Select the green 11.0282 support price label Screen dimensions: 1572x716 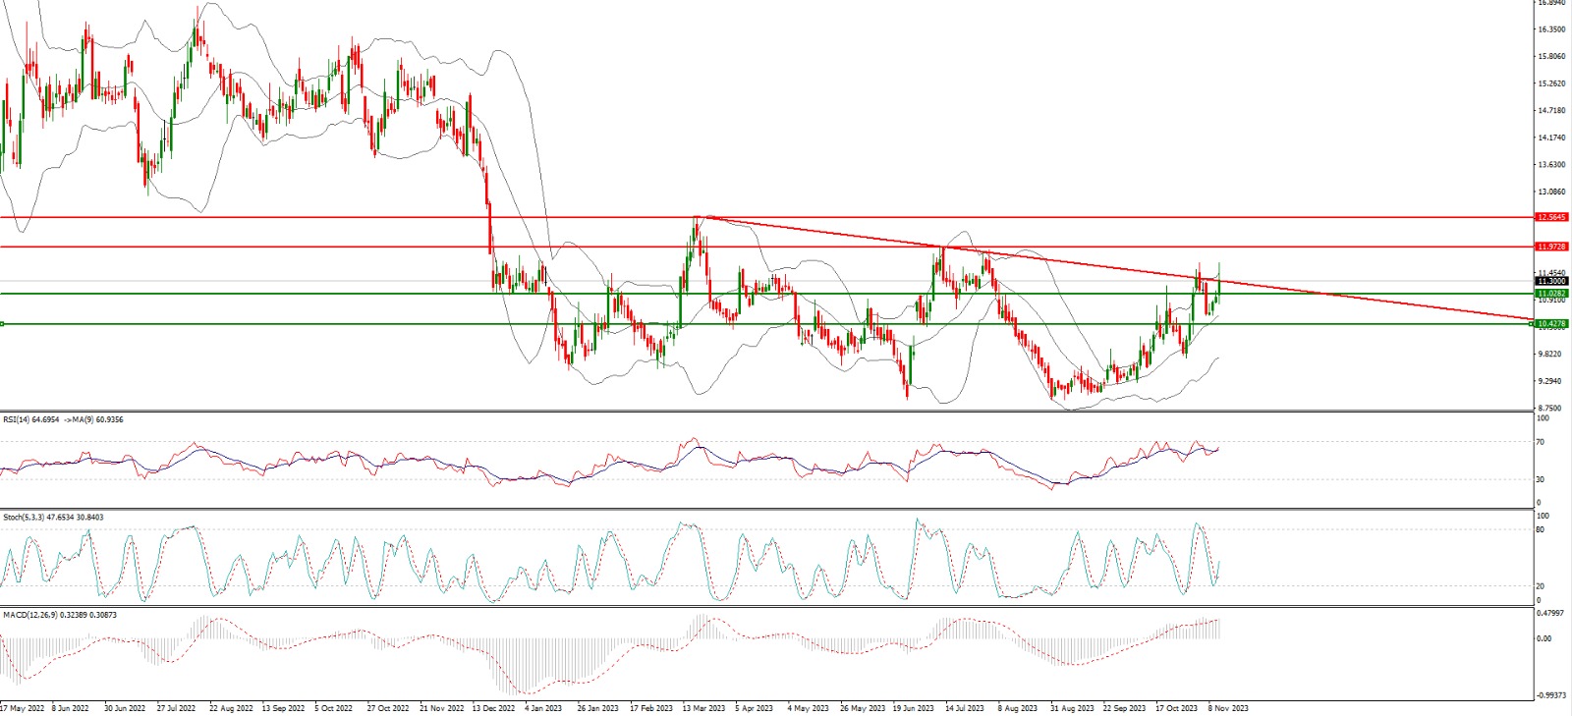(1551, 293)
